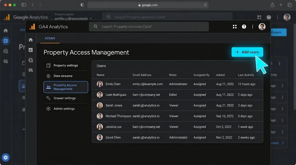
Task: Click the Property settings square icon
Action: [x=49, y=65]
